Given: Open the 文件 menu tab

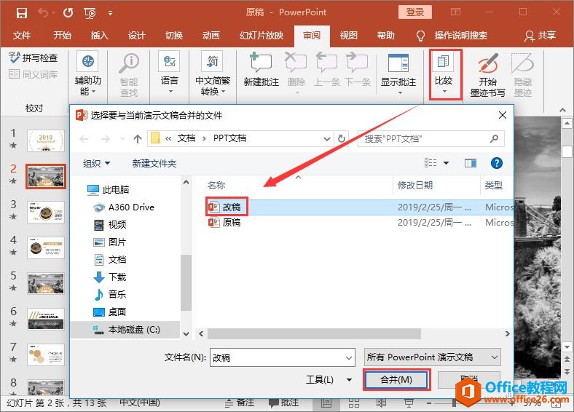Looking at the screenshot, I should coord(22,36).
